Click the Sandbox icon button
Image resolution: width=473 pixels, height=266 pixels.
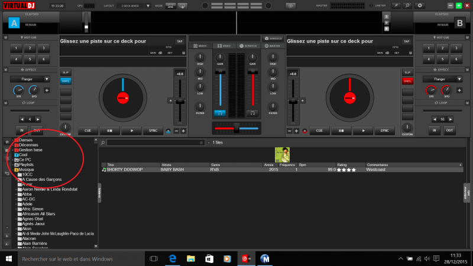[273, 38]
